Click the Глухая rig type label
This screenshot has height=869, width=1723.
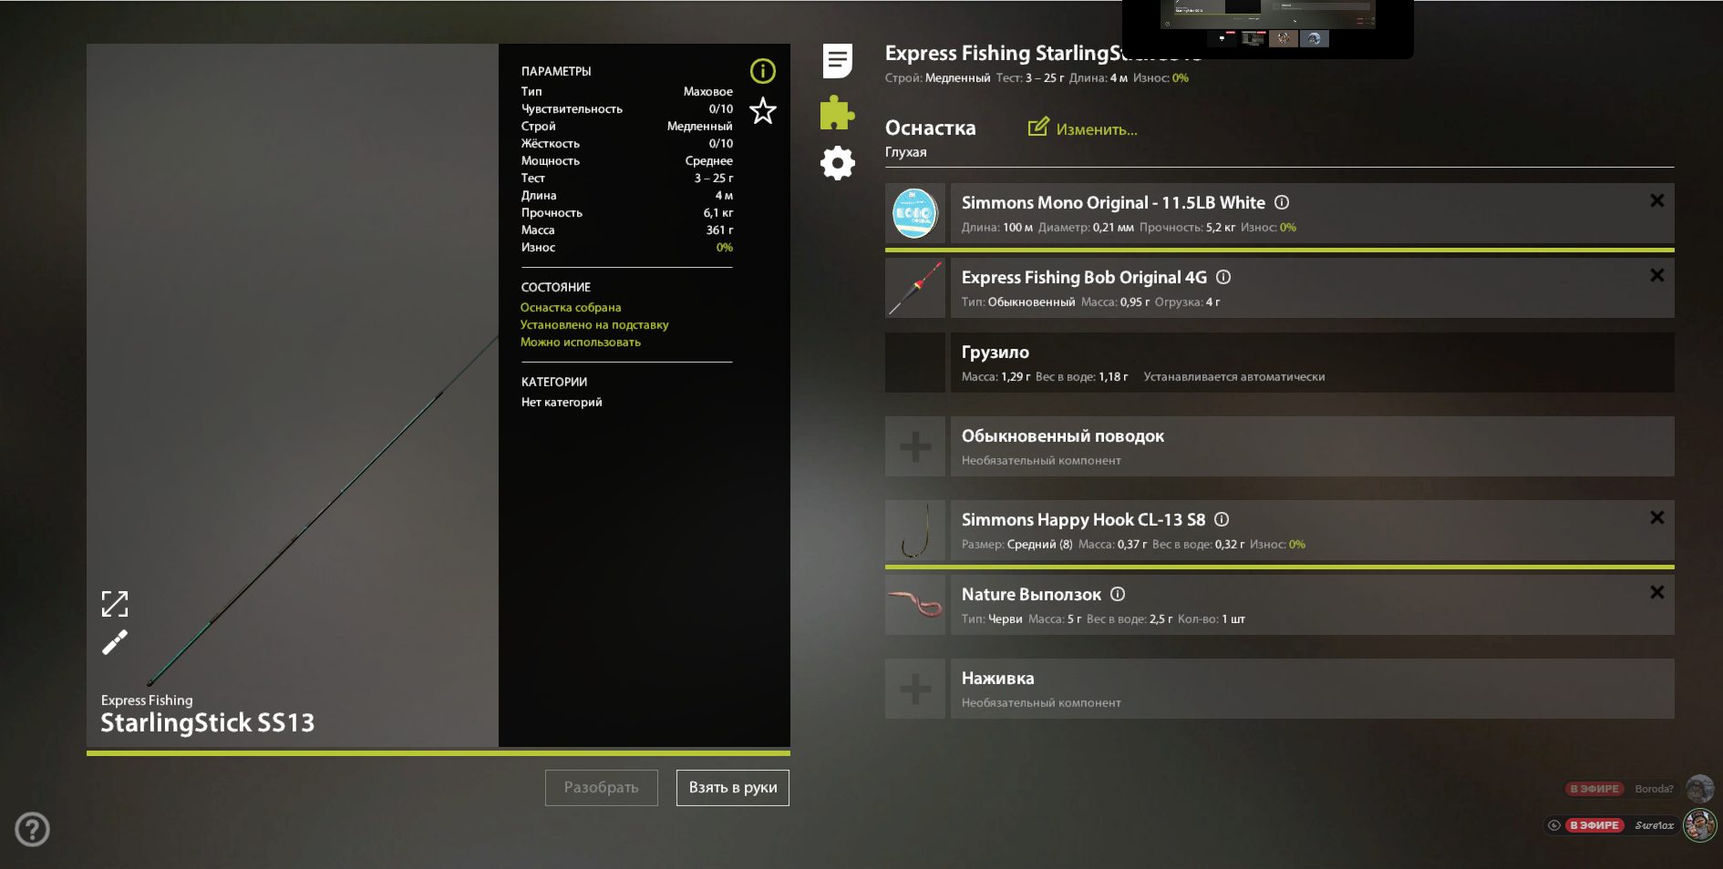coord(905,152)
